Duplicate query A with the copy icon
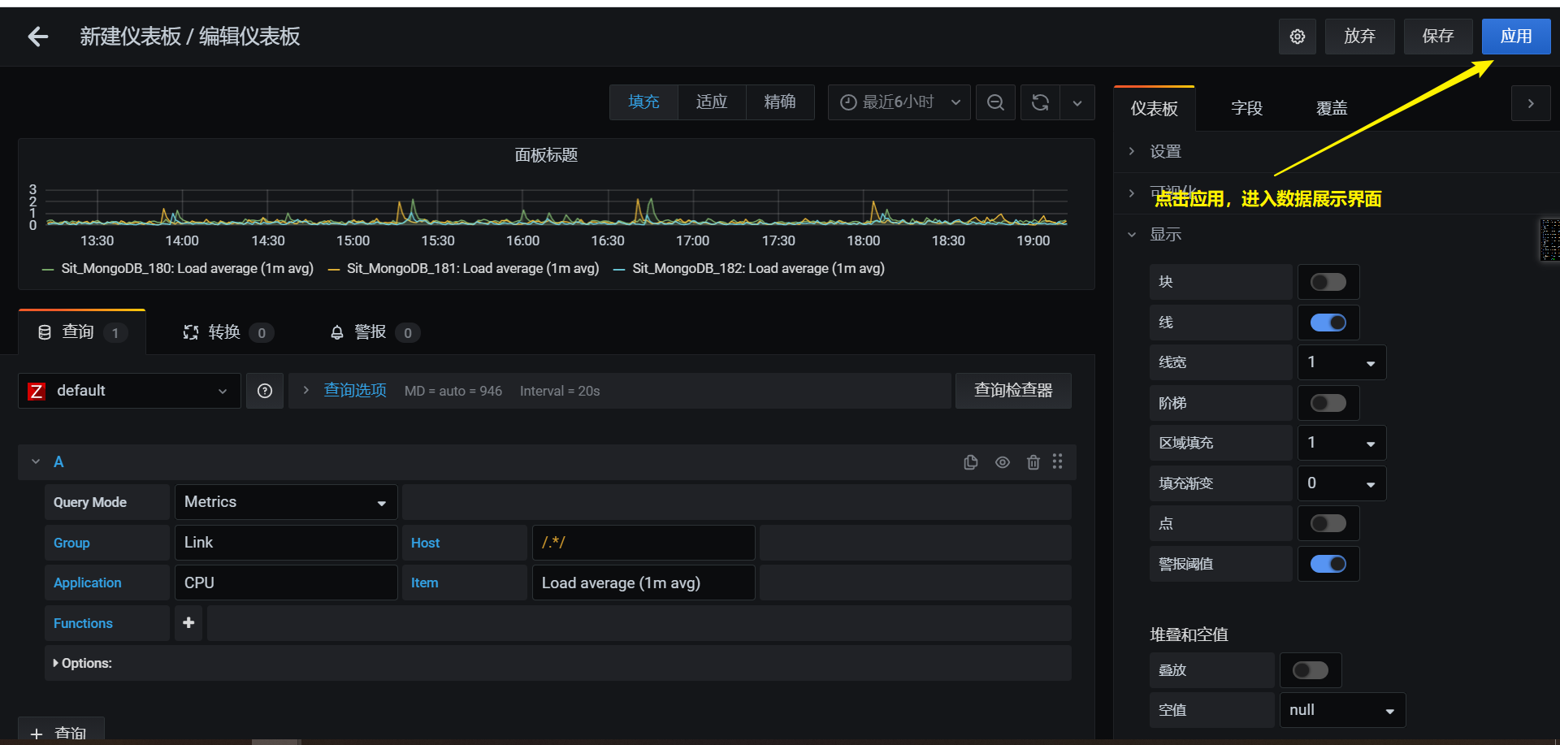This screenshot has width=1560, height=745. [971, 462]
